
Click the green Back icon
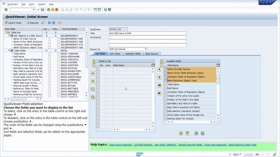[49, 10]
